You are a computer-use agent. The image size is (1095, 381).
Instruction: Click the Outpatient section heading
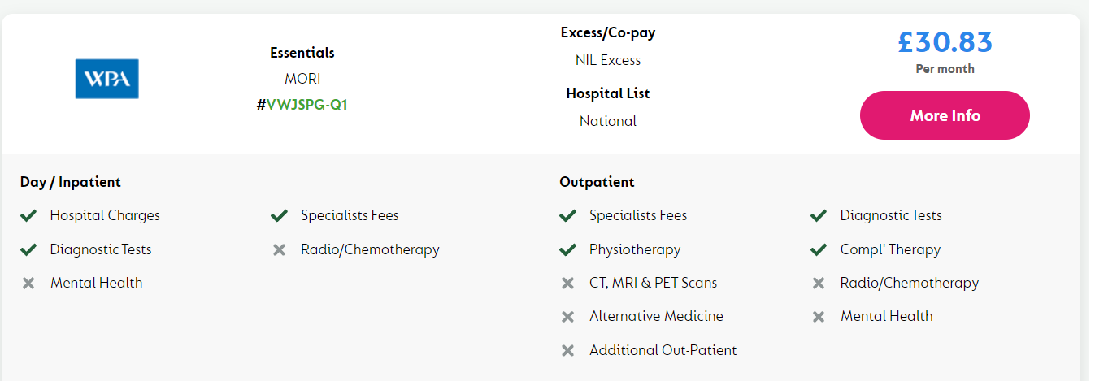tap(597, 182)
